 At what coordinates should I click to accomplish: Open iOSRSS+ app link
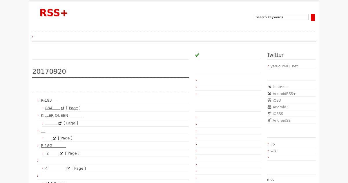click(280, 87)
